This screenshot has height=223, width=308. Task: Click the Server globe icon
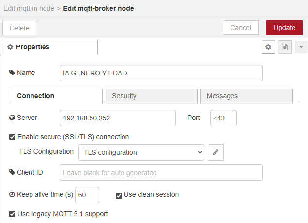(12, 118)
